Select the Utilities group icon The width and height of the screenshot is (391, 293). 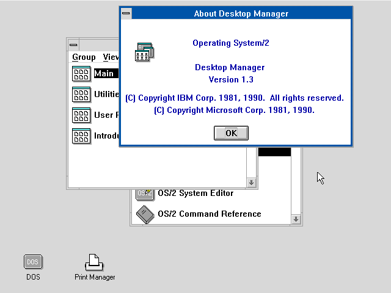81,95
